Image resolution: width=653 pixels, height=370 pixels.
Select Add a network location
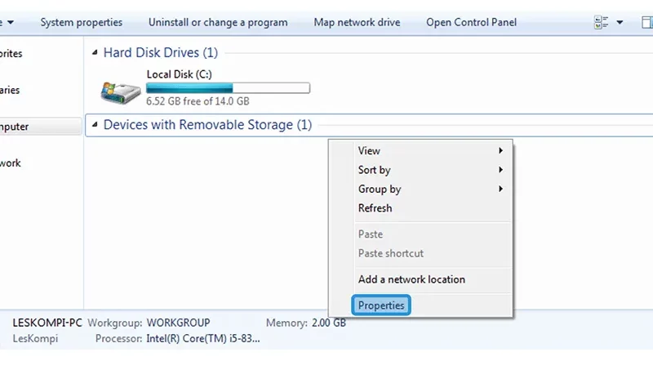tap(429, 279)
